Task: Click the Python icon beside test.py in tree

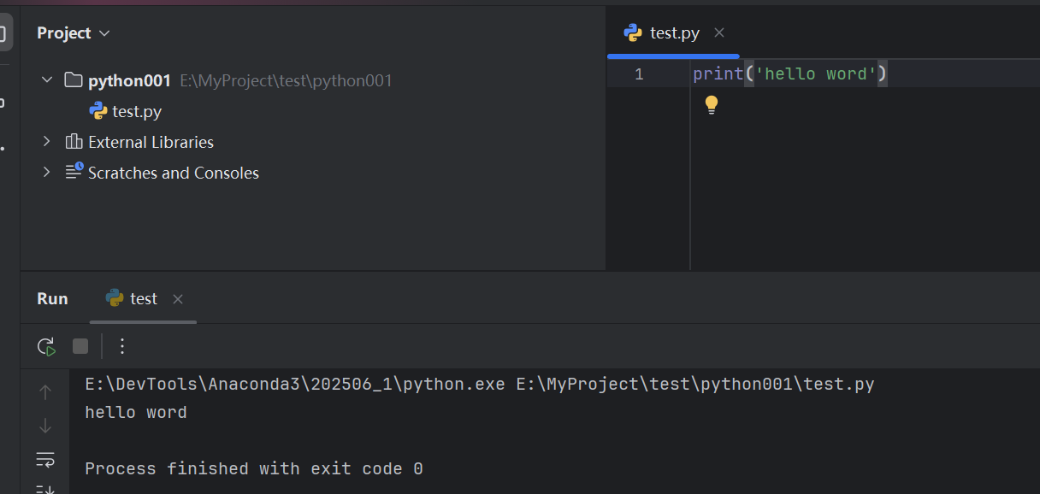Action: pos(98,111)
